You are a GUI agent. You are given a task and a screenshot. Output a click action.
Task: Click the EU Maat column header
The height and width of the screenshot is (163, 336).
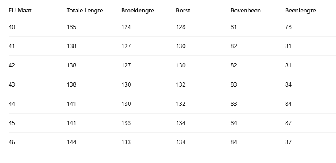(20, 10)
